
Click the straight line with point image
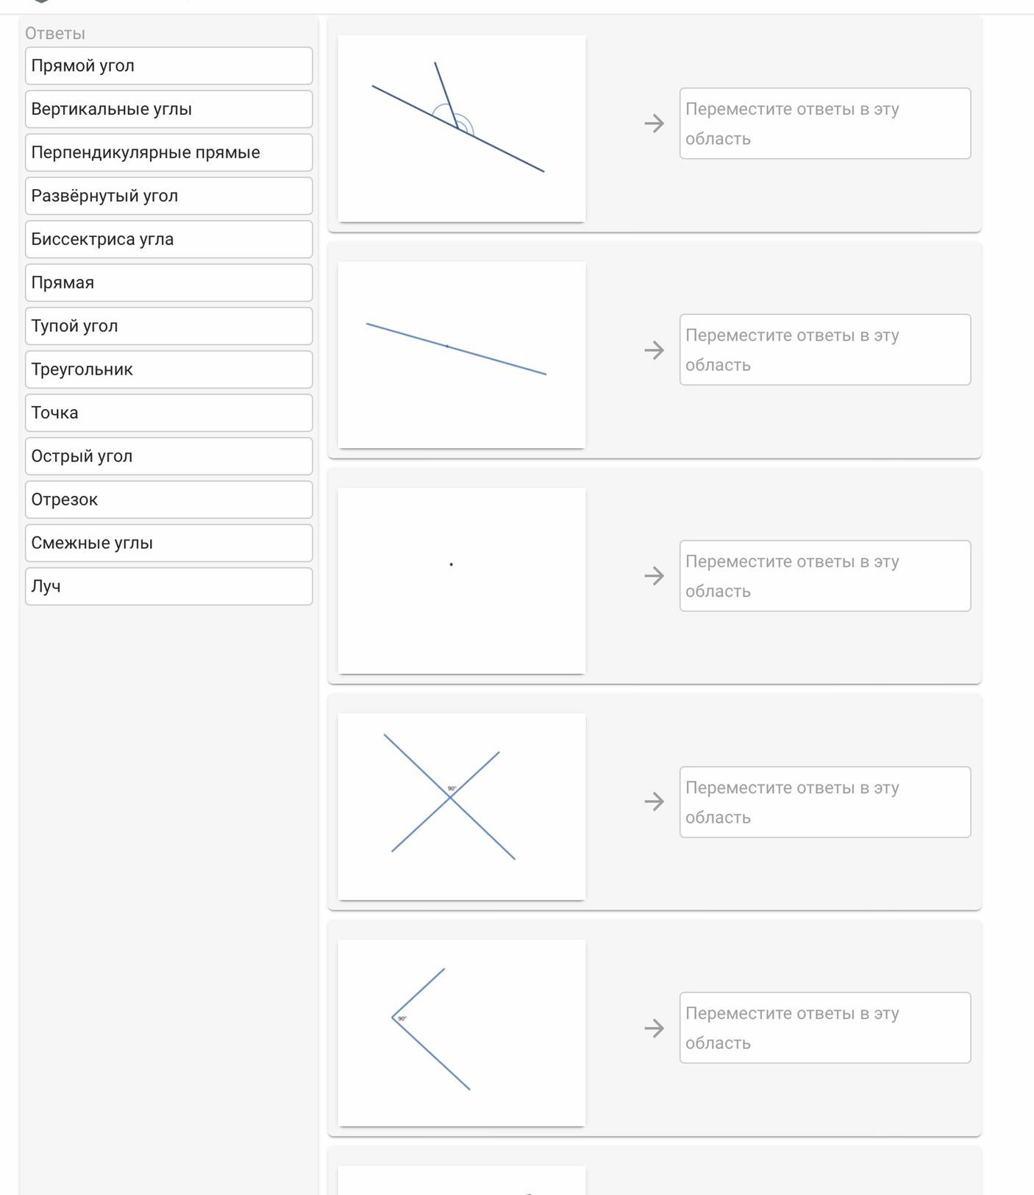(462, 354)
